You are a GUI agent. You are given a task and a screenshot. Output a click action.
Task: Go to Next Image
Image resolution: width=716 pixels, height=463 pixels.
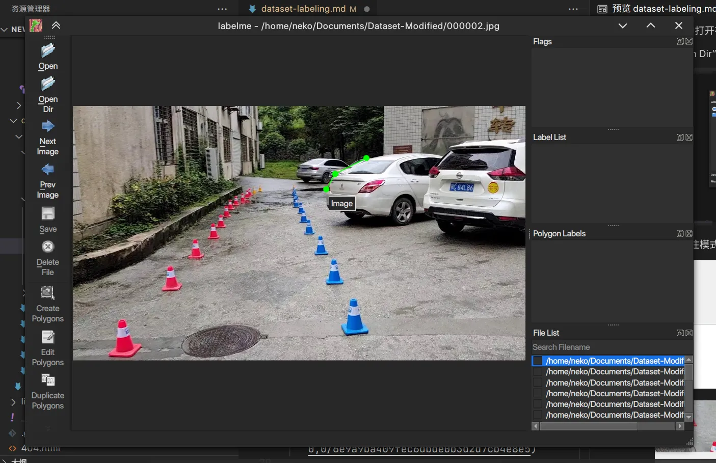[48, 126]
